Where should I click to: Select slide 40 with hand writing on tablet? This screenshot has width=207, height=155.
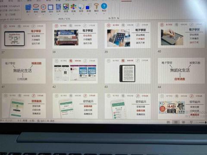(181, 35)
